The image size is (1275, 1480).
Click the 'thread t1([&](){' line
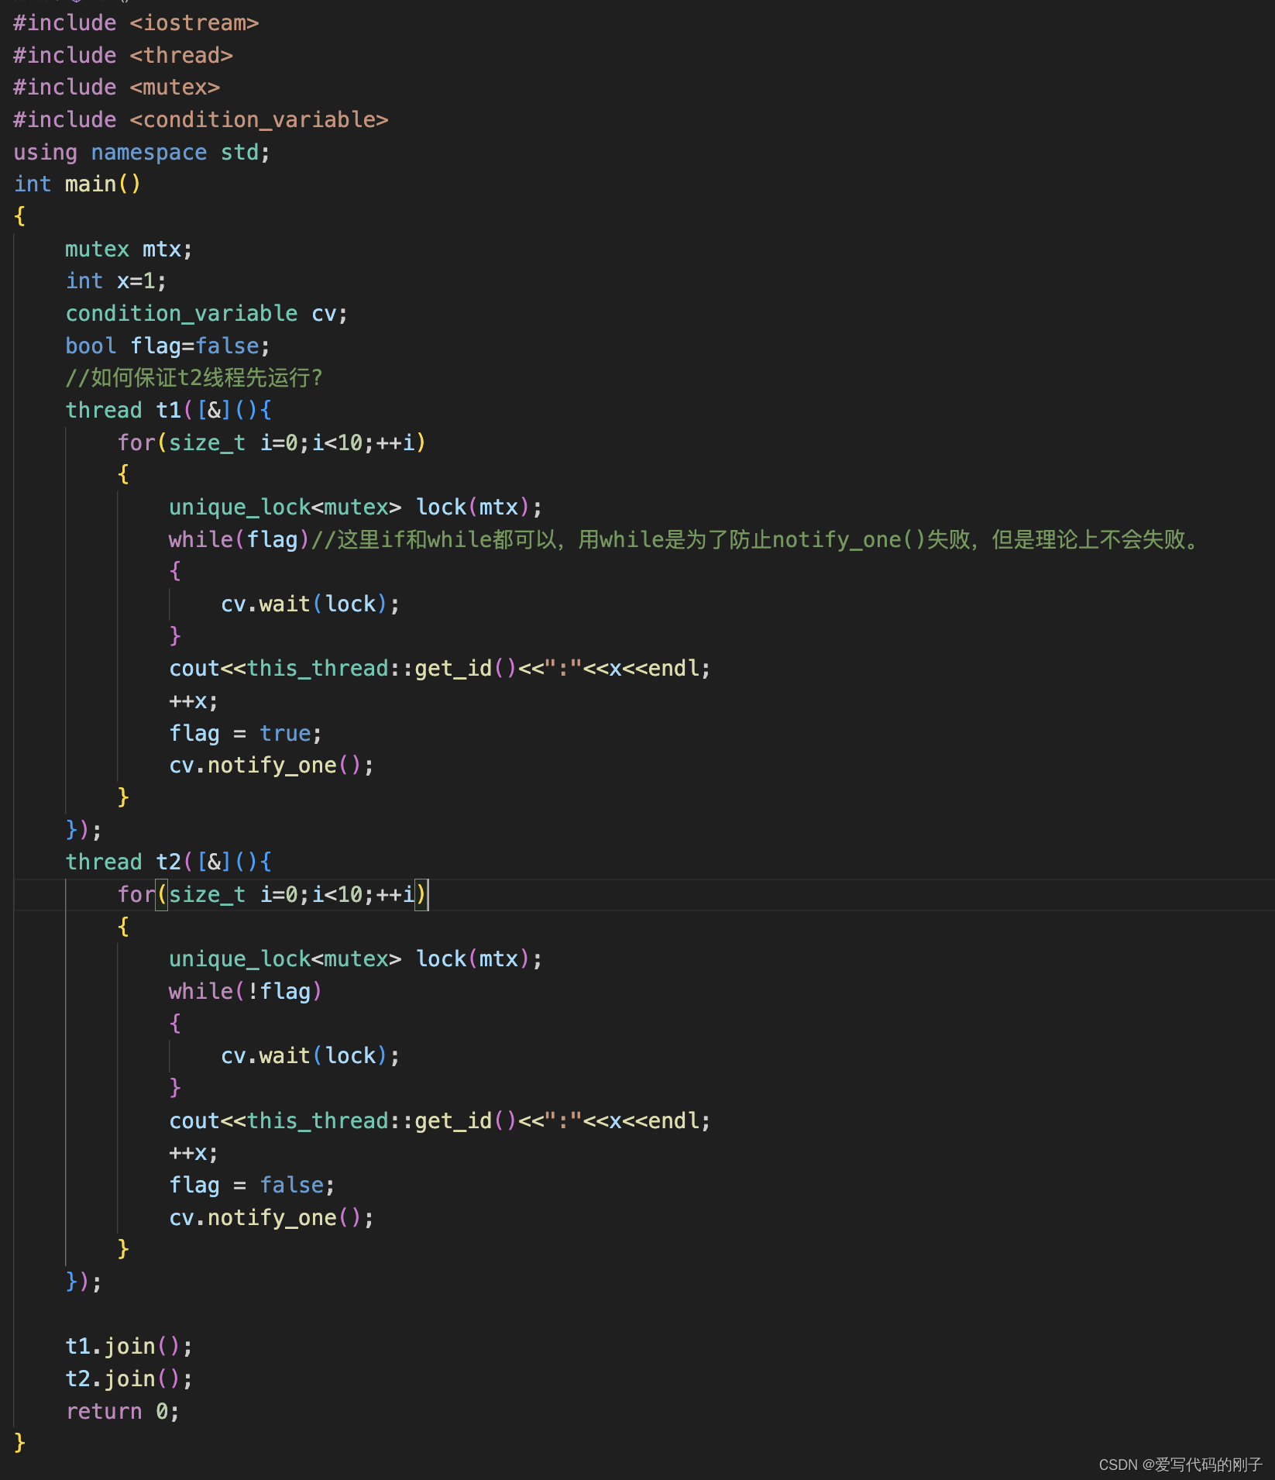pos(169,411)
